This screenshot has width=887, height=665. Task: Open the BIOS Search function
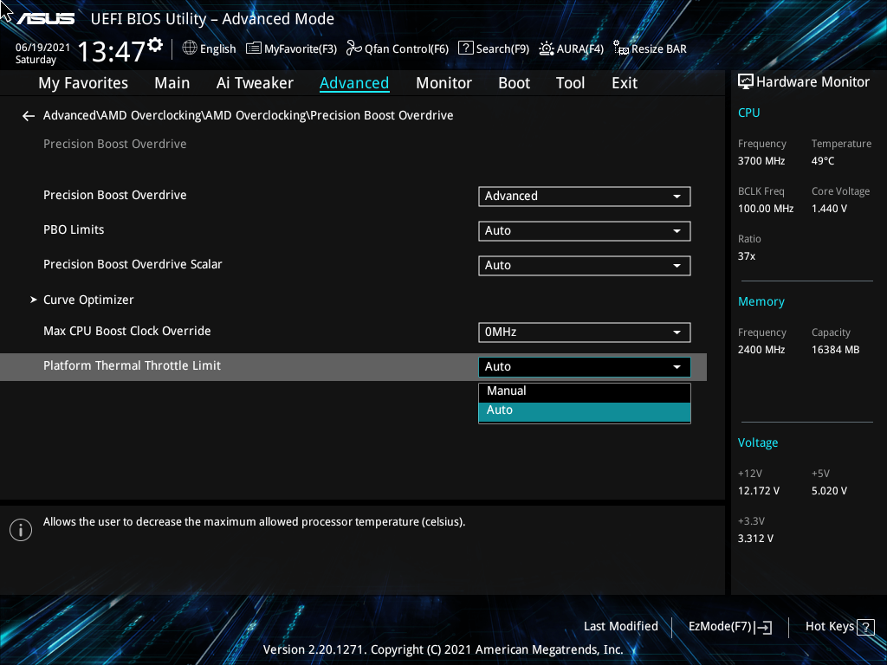pyautogui.click(x=493, y=48)
